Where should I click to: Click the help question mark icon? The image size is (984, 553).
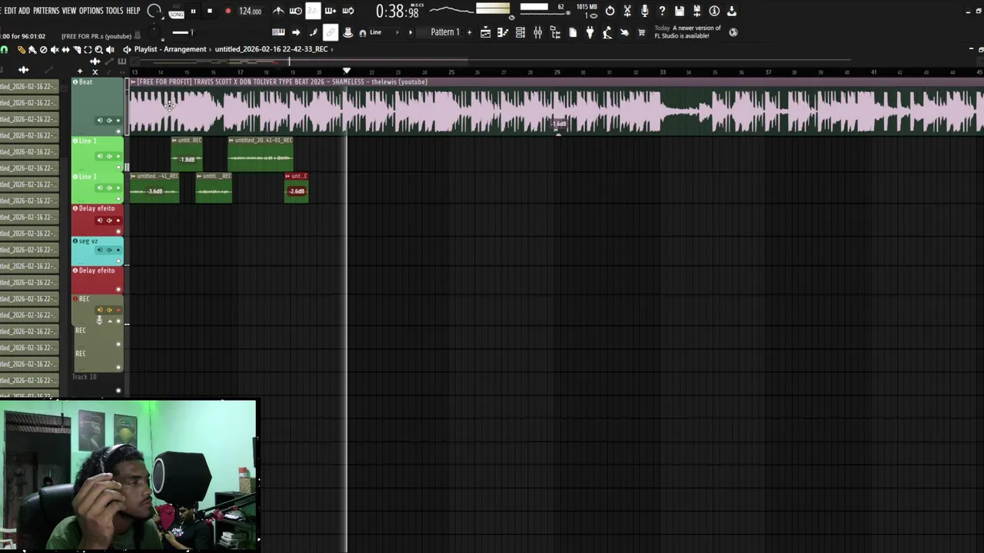[662, 11]
